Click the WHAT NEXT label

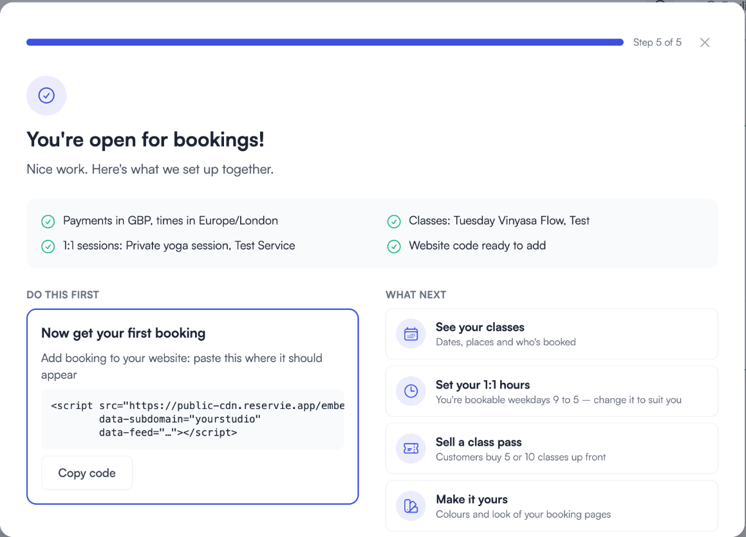tap(416, 295)
